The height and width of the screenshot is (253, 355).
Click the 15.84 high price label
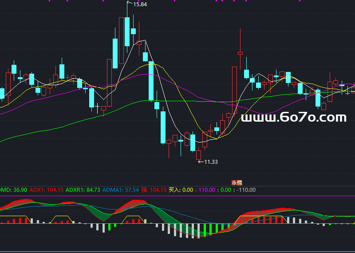(140, 4)
